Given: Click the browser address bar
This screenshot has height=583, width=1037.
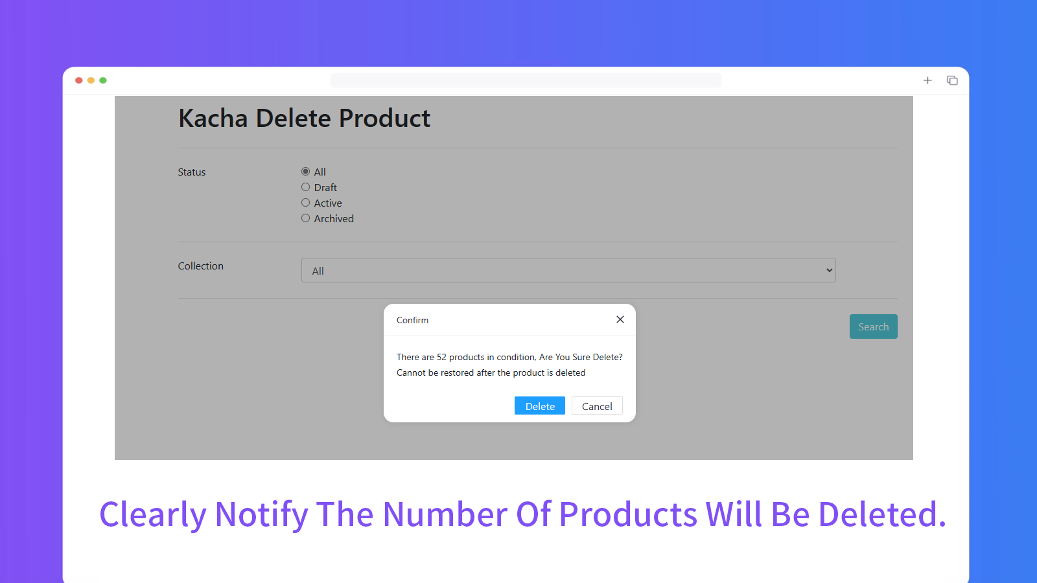Looking at the screenshot, I should pos(526,80).
